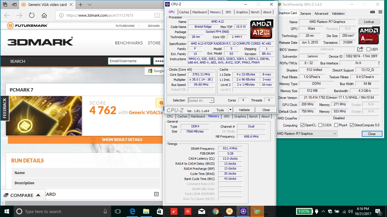The width and height of the screenshot is (387, 217).
Task: Toggle the PhysX checkbox
Action: point(336,125)
